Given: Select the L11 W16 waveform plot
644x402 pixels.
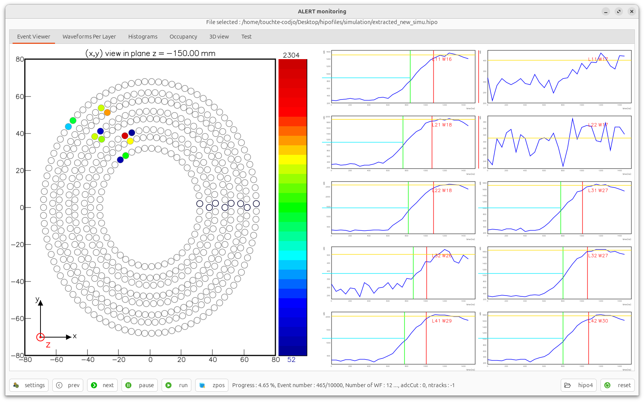Looking at the screenshot, I should pos(403,77).
